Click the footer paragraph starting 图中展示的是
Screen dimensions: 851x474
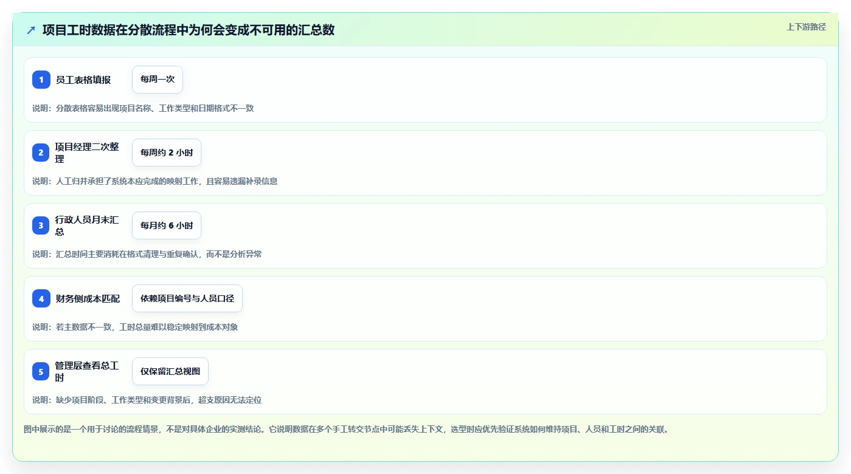pyautogui.click(x=347, y=429)
